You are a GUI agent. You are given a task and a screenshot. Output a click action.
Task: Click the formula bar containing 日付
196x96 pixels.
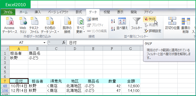click(x=105, y=43)
